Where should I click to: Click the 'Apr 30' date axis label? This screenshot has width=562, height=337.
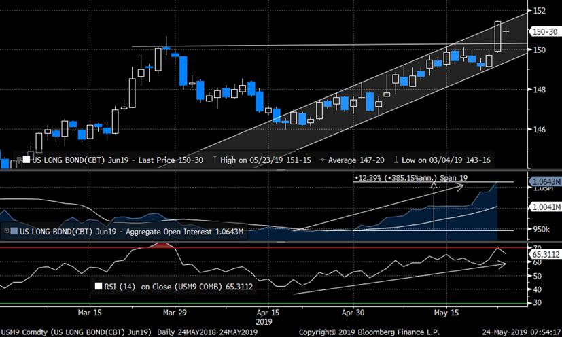(x=353, y=313)
